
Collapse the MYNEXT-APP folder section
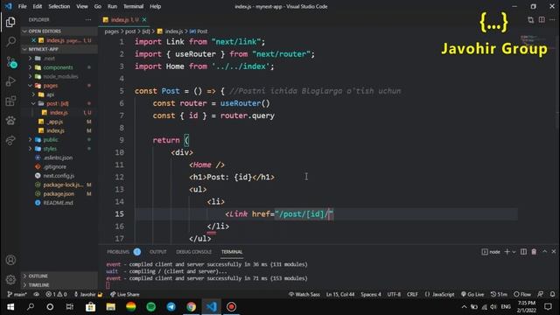pos(59,49)
